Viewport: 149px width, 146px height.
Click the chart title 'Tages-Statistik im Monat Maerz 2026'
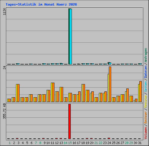pos(41,4)
